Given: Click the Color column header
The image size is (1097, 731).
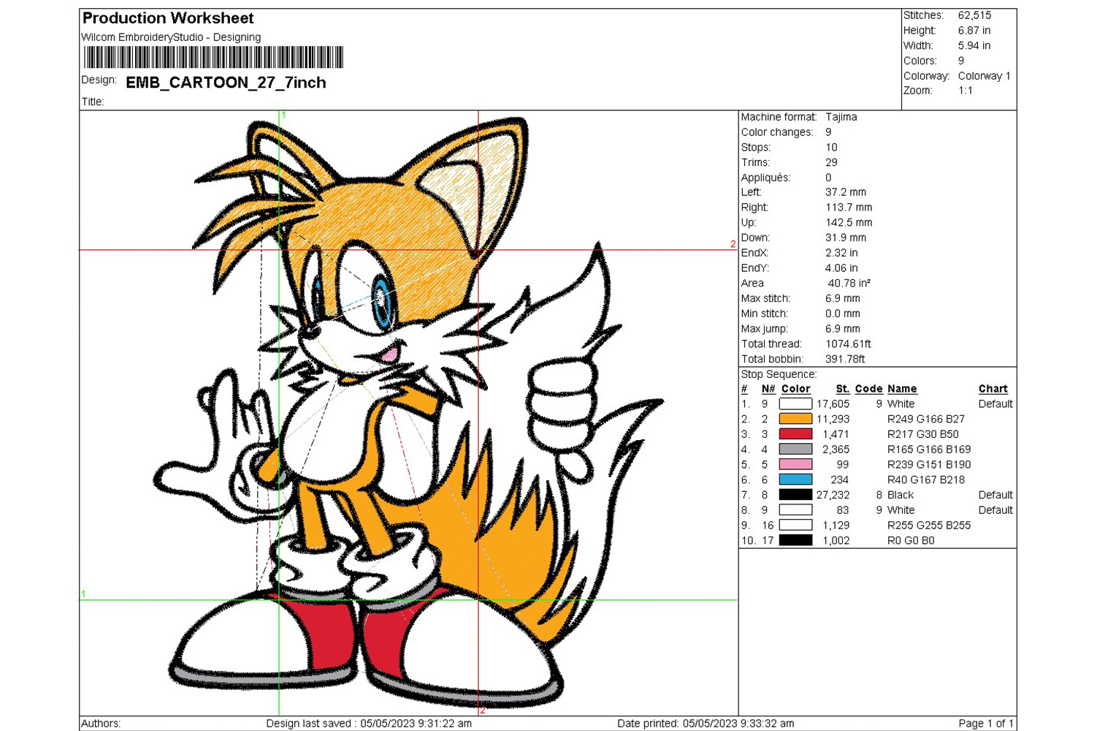Looking at the screenshot, I should click(x=795, y=389).
